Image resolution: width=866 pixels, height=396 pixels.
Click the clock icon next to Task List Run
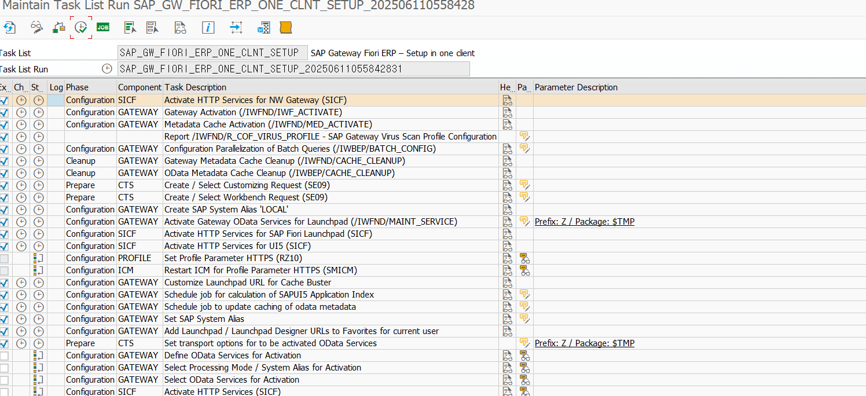107,69
